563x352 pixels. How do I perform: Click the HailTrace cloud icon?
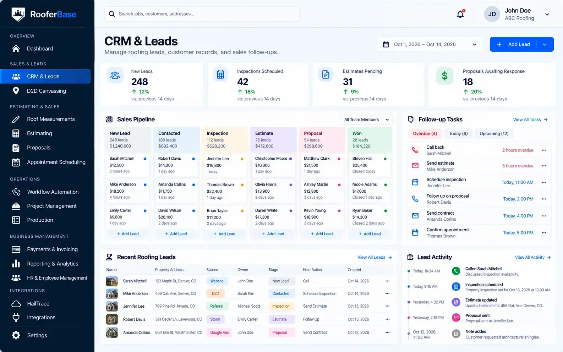[x=16, y=304]
